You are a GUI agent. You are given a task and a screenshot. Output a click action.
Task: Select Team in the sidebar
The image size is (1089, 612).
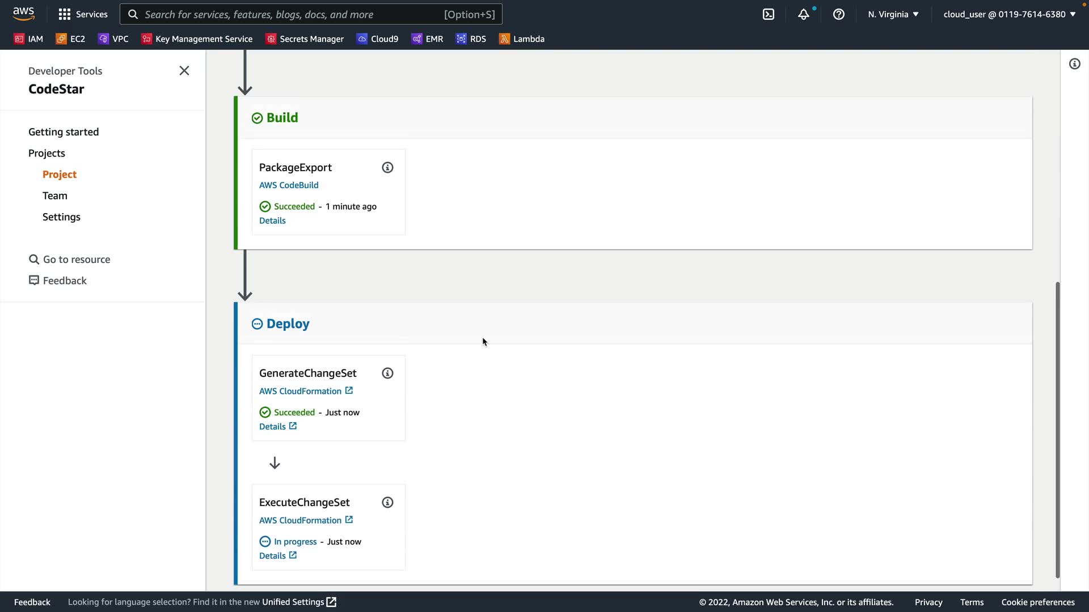[55, 195]
